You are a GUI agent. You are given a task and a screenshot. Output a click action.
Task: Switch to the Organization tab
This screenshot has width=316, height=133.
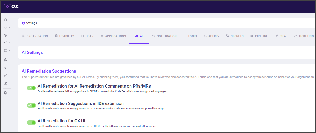35,36
